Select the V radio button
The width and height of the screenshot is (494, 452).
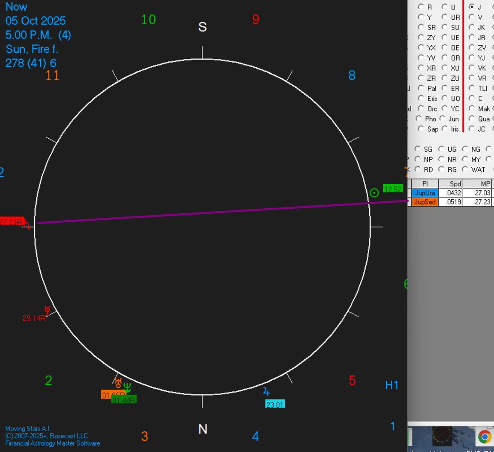pos(472,17)
